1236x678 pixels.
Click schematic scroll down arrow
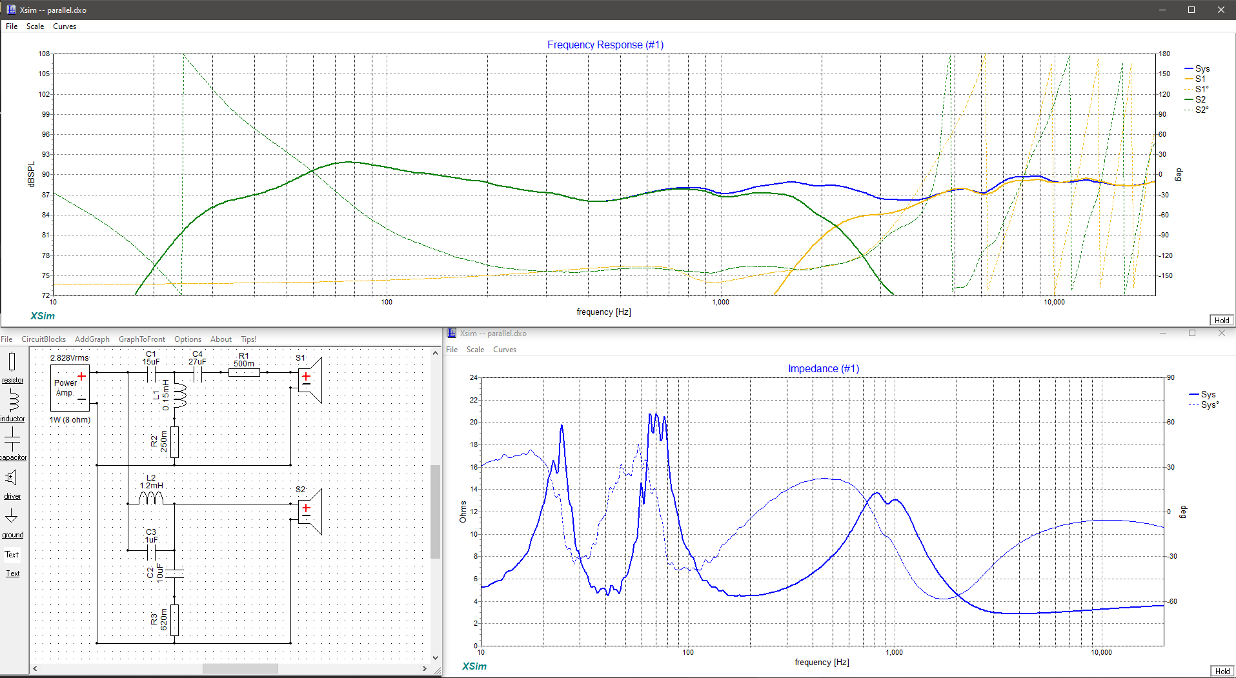(x=436, y=658)
